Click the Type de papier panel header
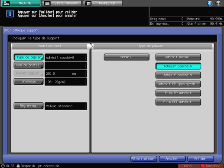Image resolution: width=224 pixels, height=168 pixels. tap(153, 46)
